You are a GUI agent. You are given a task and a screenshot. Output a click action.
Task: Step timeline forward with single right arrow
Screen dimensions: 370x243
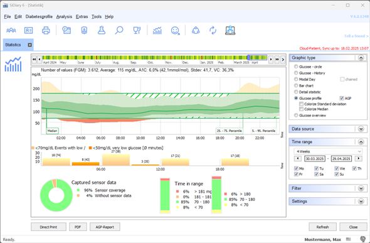pyautogui.click(x=271, y=59)
